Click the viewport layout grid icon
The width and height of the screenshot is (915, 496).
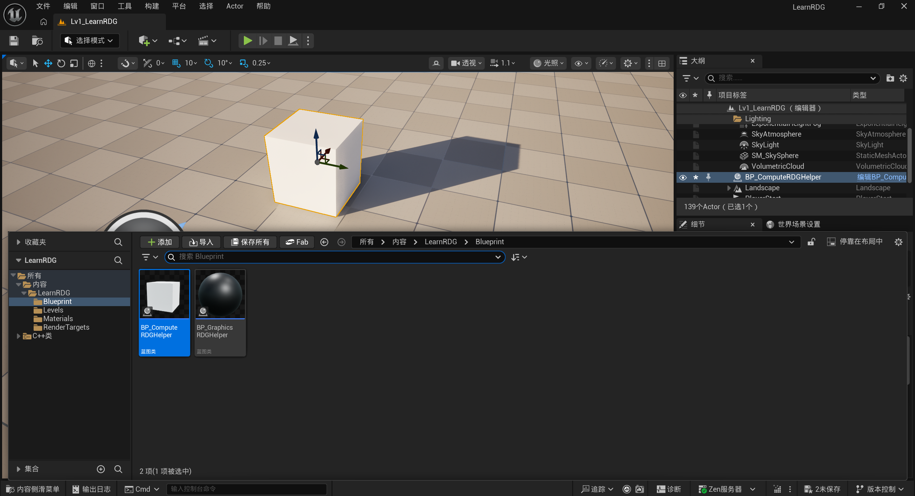662,63
